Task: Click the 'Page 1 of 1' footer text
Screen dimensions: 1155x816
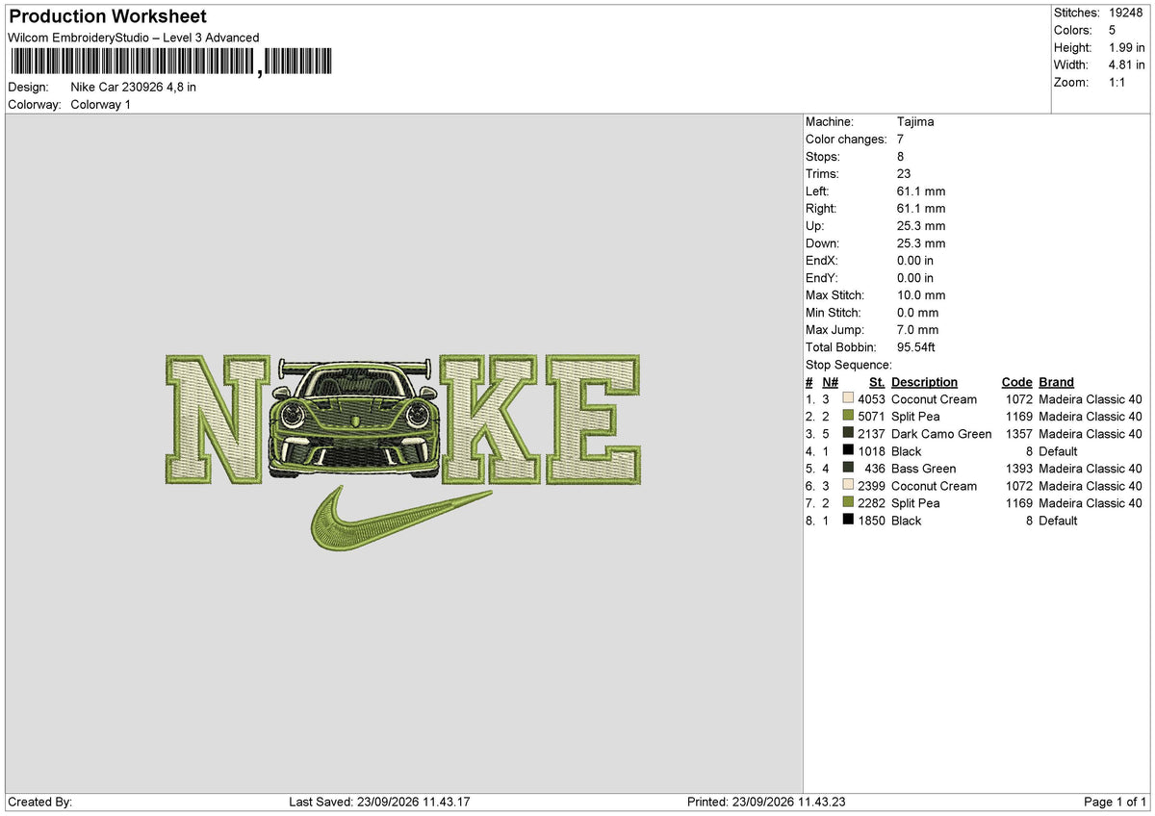Action: 1115,802
